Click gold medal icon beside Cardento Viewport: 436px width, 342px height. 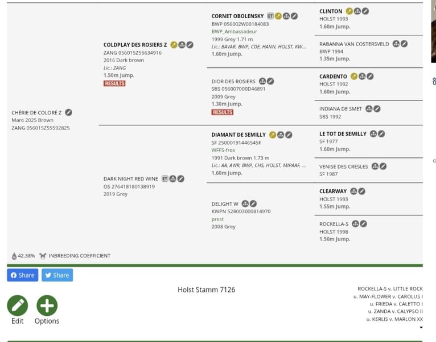click(353, 76)
